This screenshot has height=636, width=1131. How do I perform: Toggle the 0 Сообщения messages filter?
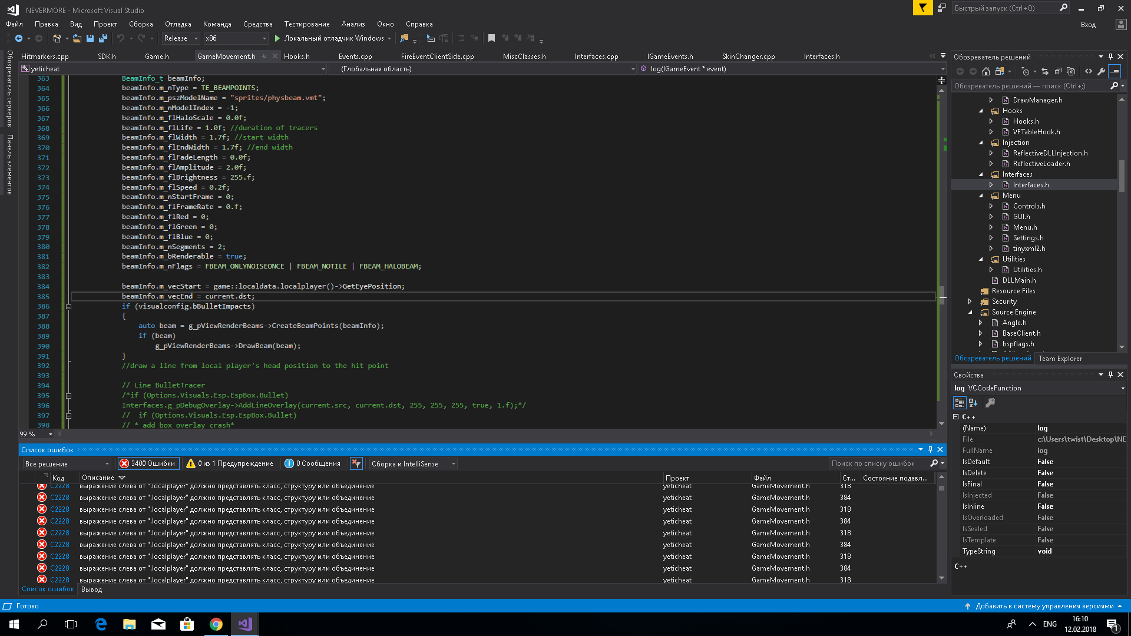(313, 463)
